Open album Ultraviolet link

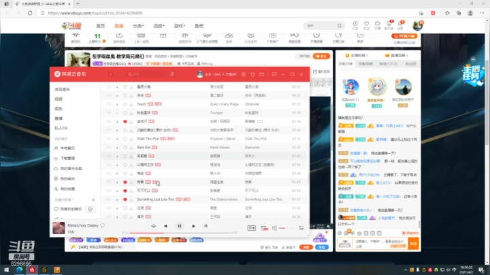(x=252, y=104)
